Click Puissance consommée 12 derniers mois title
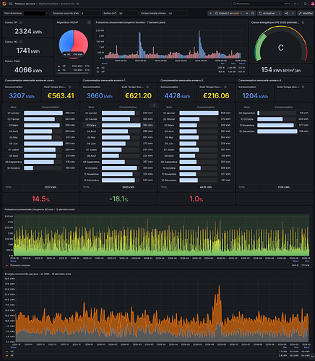Image resolution: width=315 pixels, height=361 pixels. pos(40,209)
